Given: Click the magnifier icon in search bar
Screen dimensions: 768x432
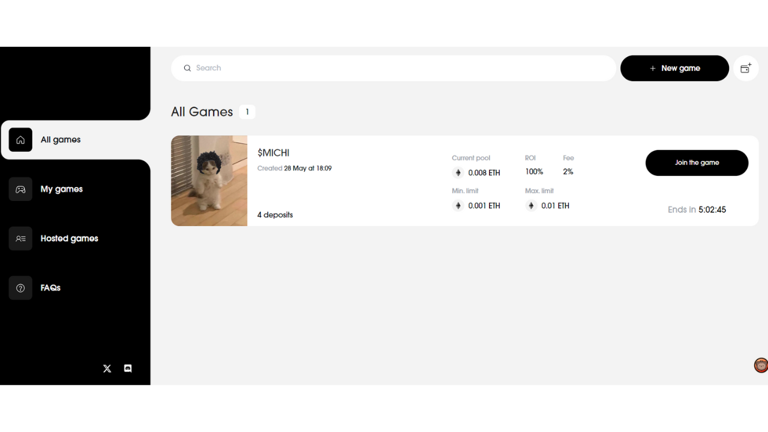Looking at the screenshot, I should 187,68.
